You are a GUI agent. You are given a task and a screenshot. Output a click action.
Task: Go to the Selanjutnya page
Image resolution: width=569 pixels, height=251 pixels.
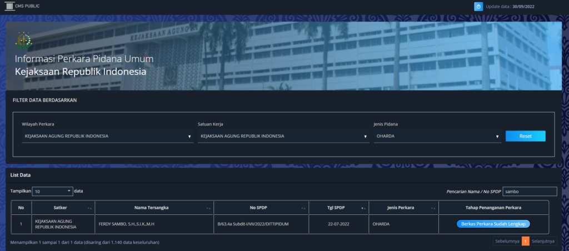coord(543,241)
